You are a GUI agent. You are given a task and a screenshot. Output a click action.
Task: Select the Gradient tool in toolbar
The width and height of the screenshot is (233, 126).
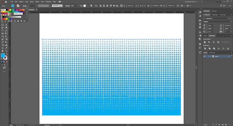(x=6, y=39)
